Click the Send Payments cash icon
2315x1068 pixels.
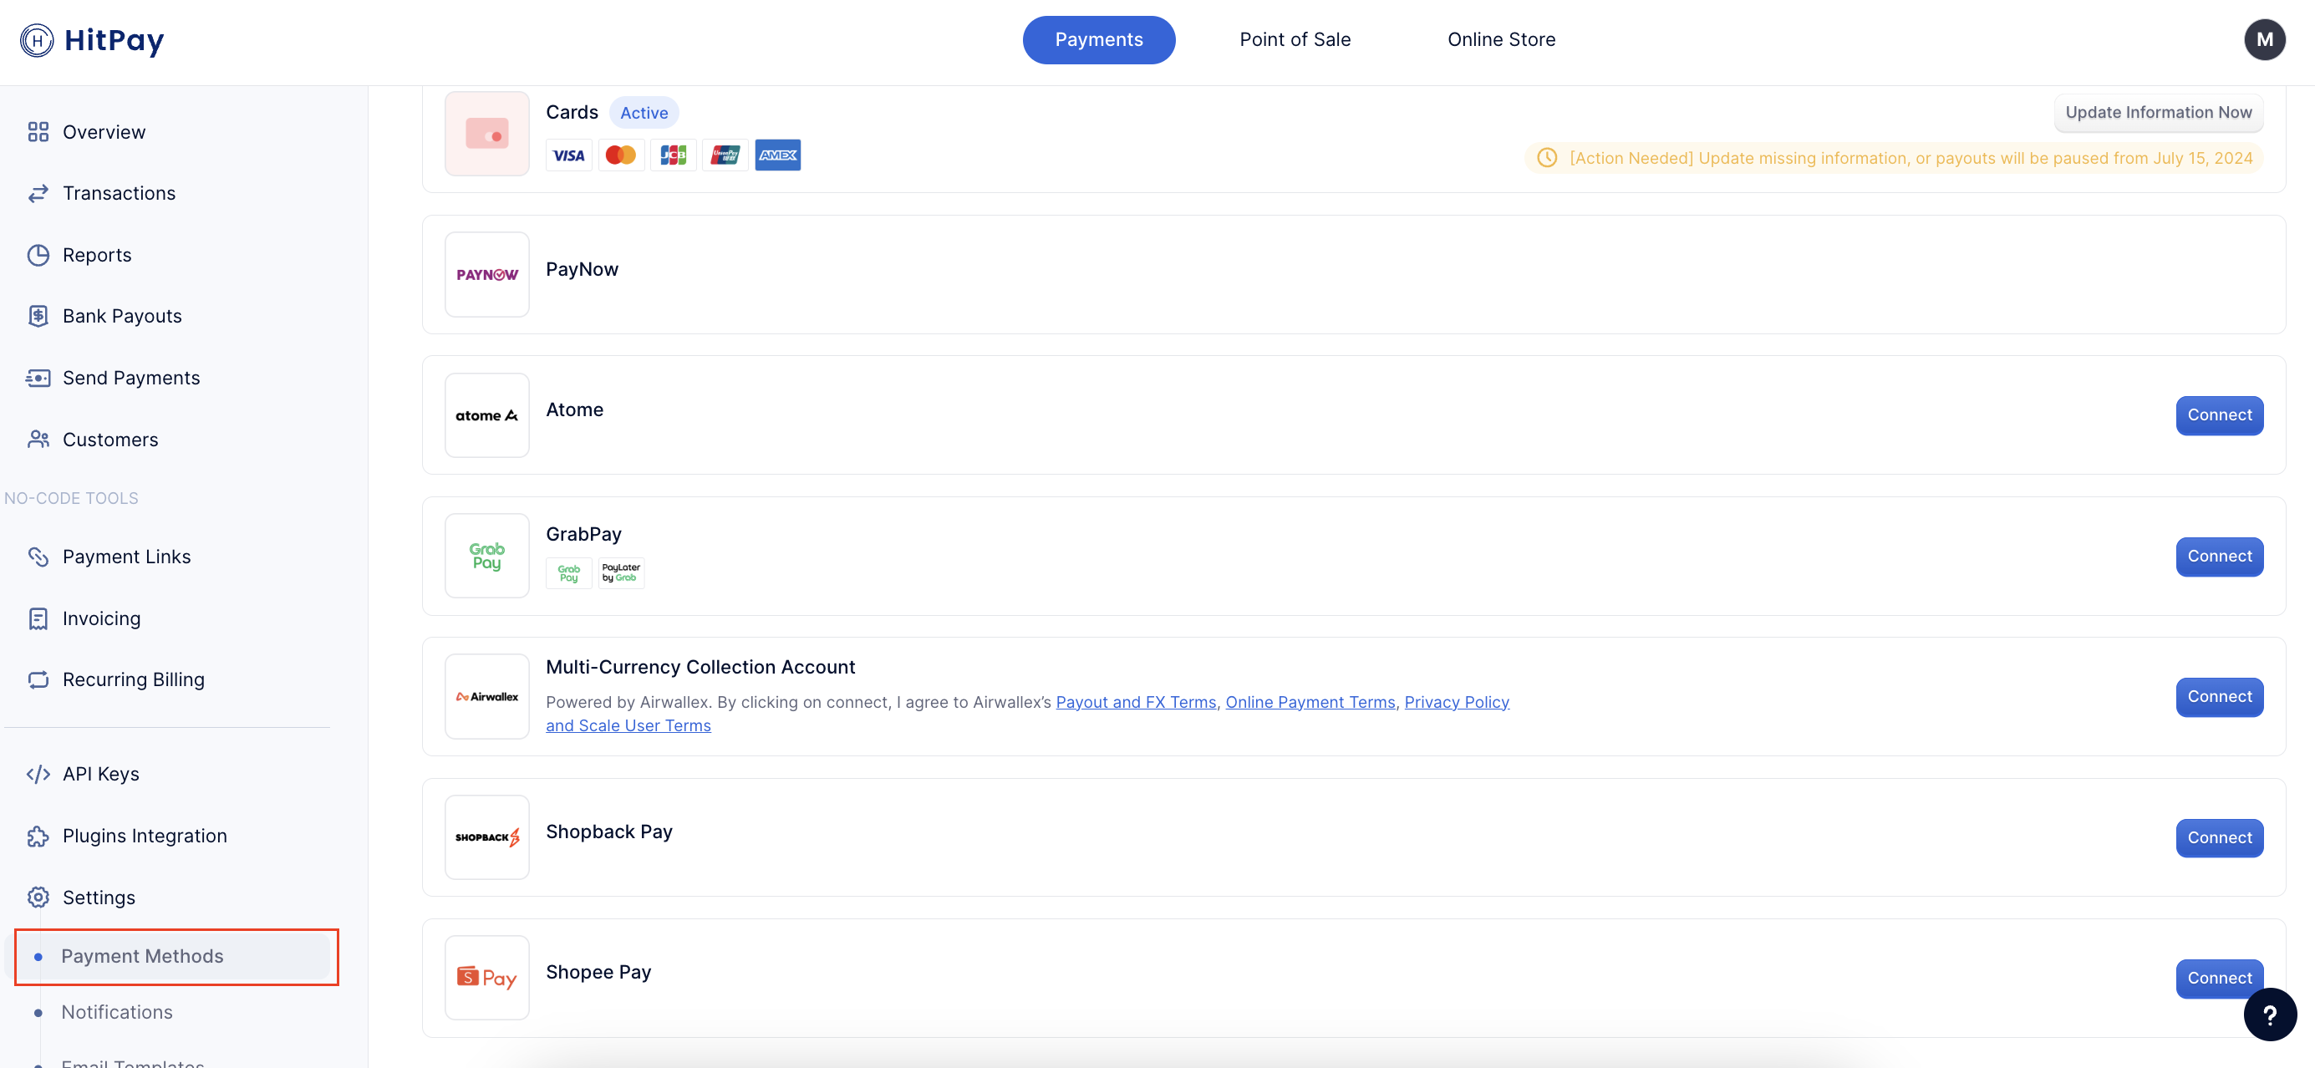[x=38, y=379]
